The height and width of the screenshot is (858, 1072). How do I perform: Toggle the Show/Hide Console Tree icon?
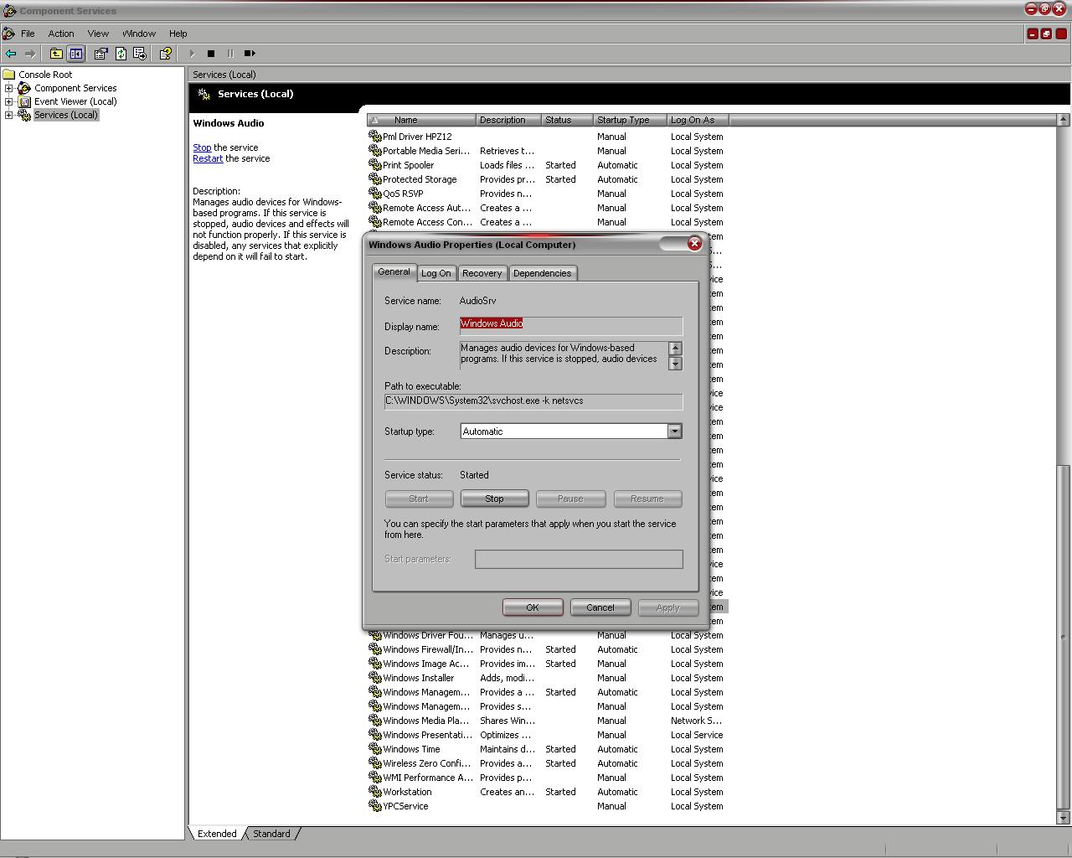75,54
